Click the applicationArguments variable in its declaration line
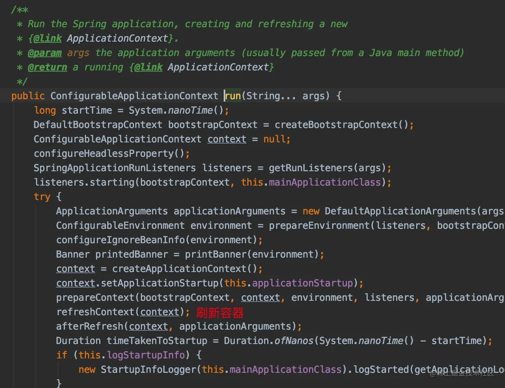The height and width of the screenshot is (388, 505). 230,211
